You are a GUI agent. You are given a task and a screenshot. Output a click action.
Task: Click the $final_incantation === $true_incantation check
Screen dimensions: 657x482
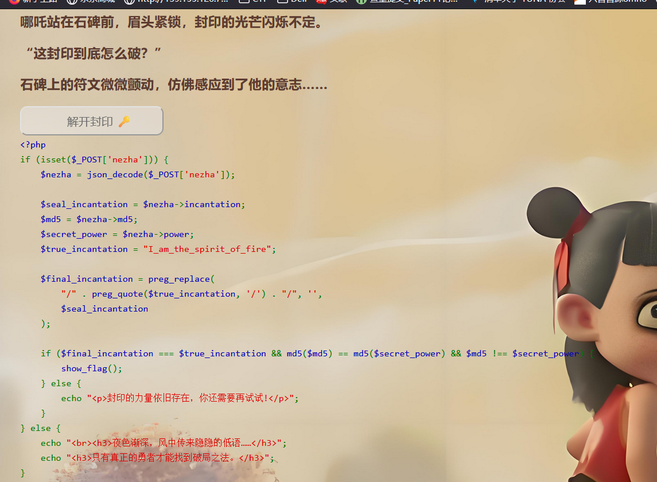click(x=164, y=353)
